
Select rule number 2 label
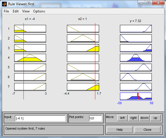click(x=9, y=38)
